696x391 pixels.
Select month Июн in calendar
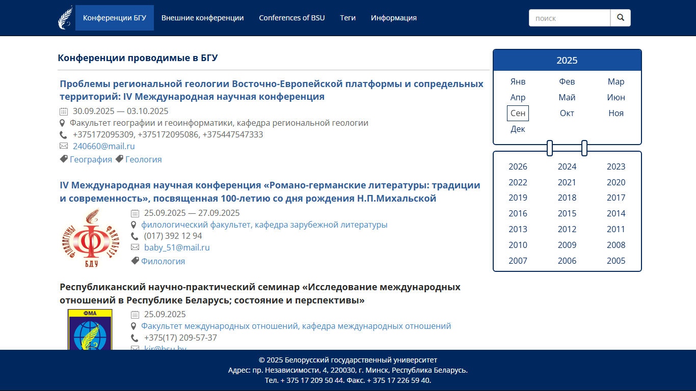click(616, 97)
